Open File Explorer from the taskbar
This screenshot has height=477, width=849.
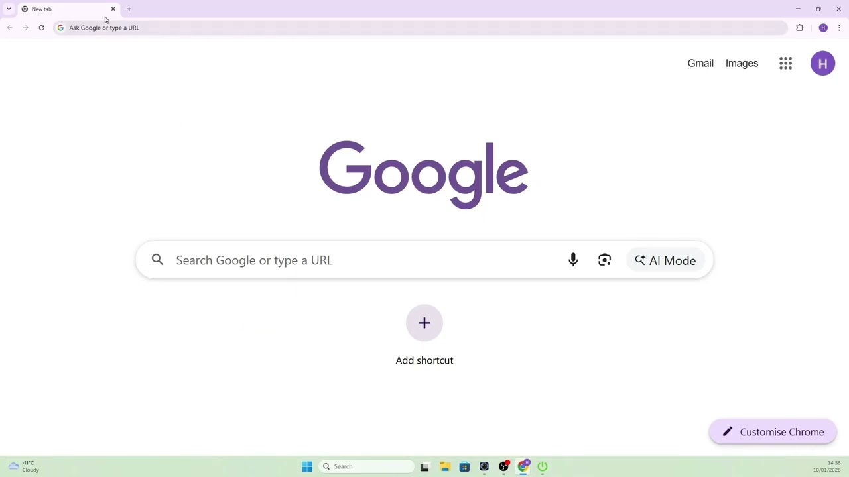[x=444, y=466]
